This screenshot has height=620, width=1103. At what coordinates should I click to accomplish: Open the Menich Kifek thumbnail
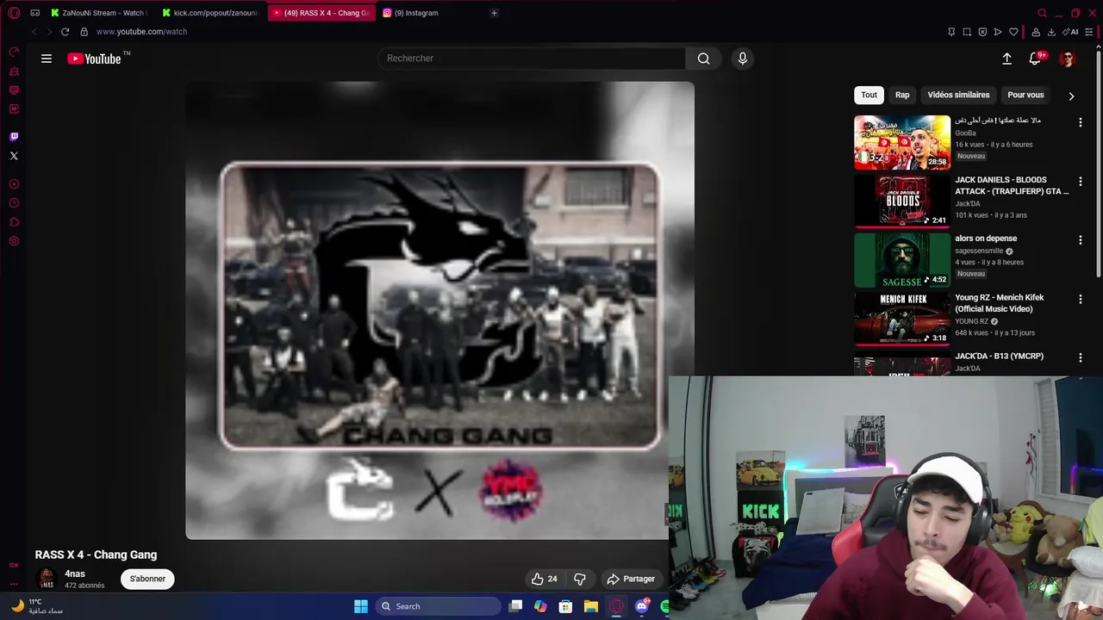[x=901, y=318]
